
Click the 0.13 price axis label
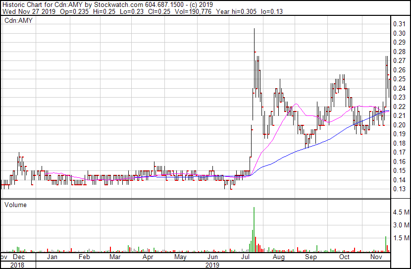399,189
